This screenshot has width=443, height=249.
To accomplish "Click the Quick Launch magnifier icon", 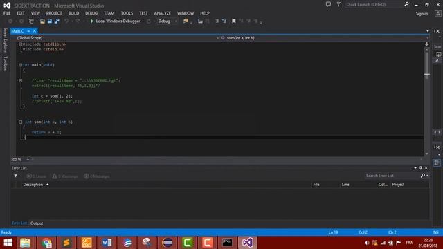I will click(406, 4).
